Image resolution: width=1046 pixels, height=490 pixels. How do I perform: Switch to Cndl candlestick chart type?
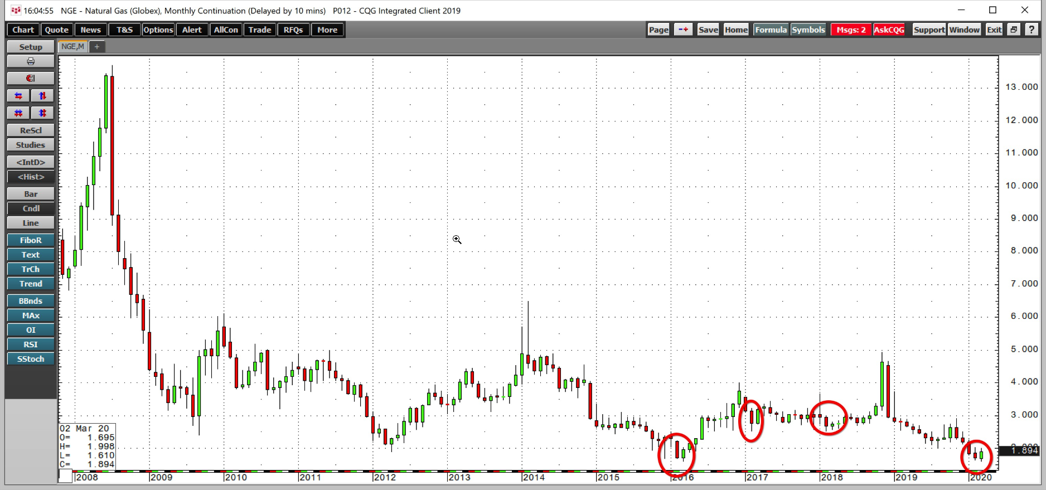[31, 208]
